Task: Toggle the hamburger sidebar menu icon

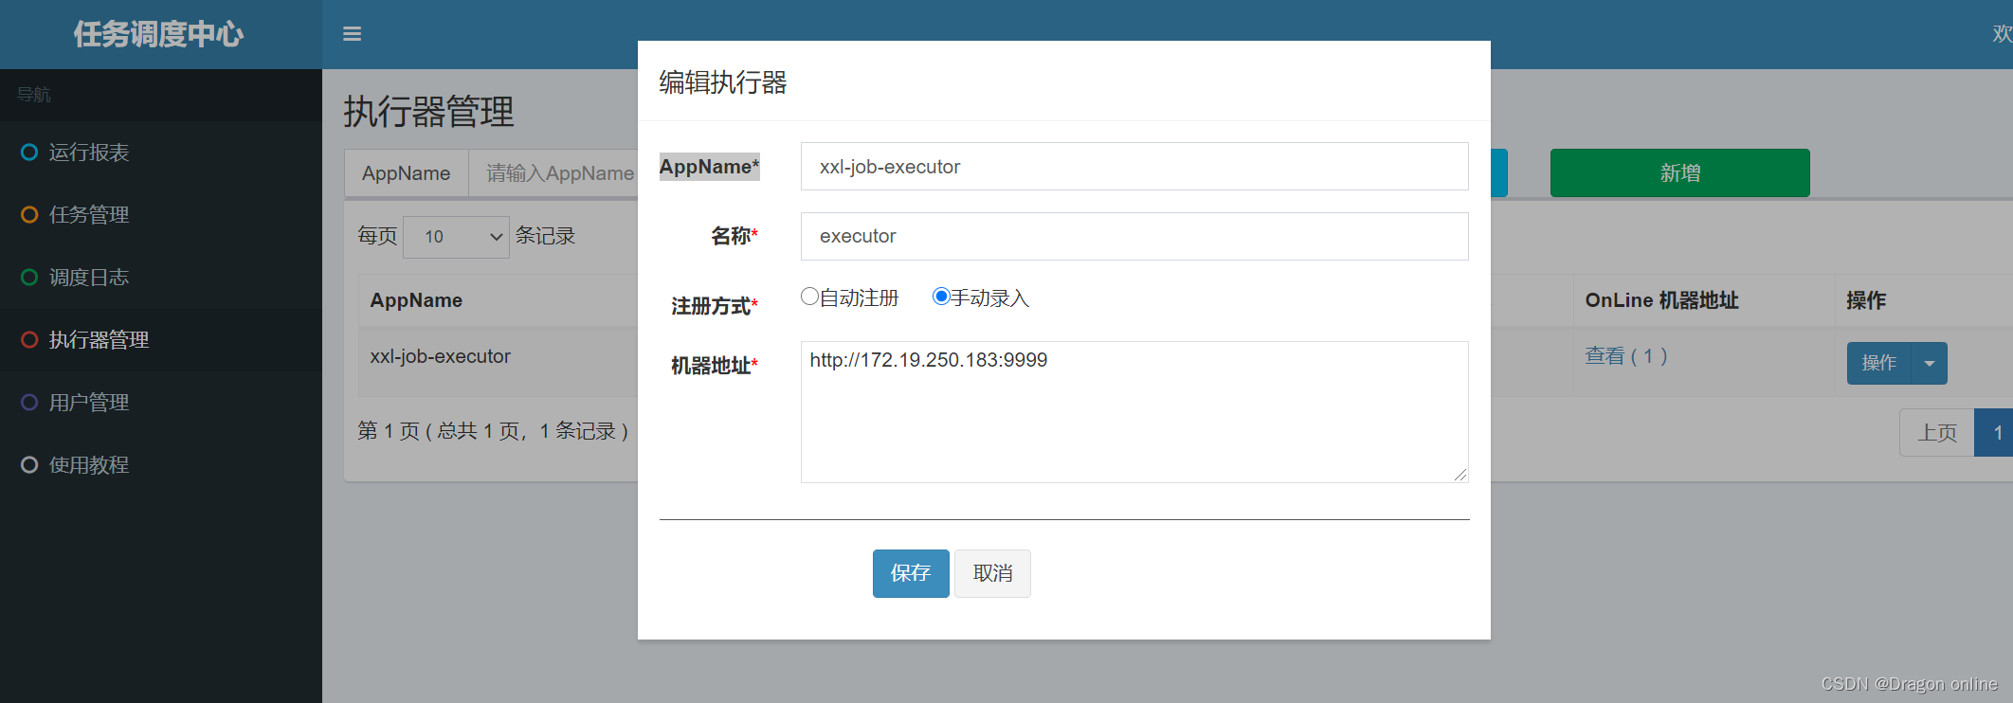Action: [x=352, y=34]
